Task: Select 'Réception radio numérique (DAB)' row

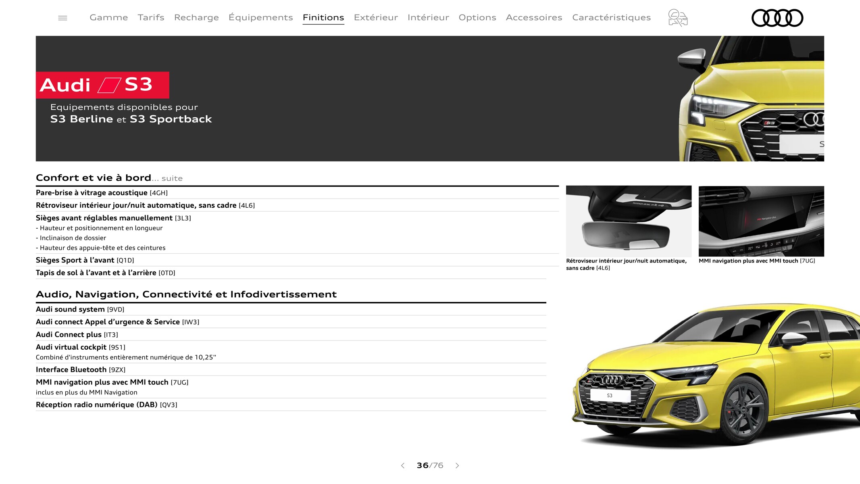Action: point(291,405)
